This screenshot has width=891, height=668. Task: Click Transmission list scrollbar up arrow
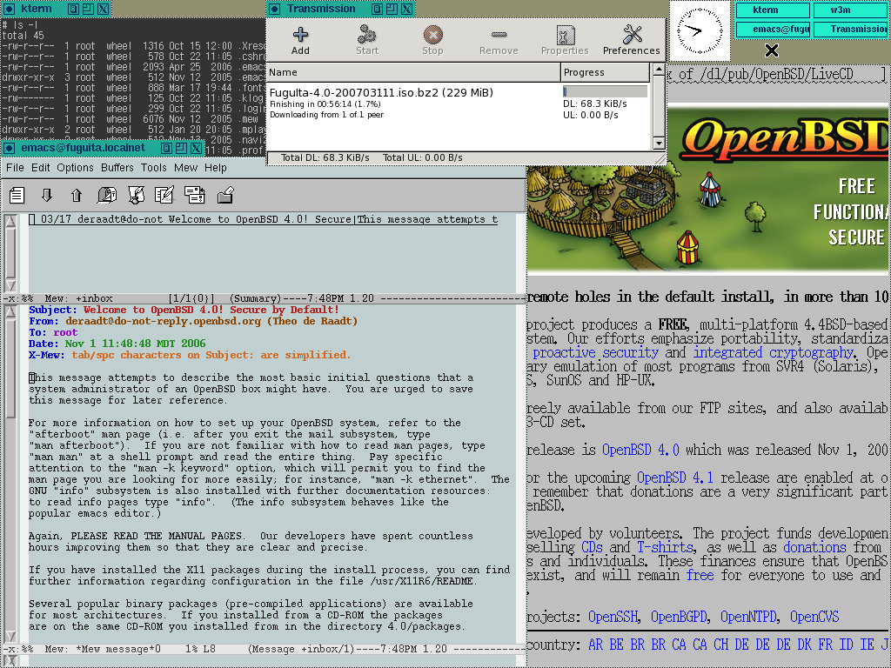click(x=658, y=70)
